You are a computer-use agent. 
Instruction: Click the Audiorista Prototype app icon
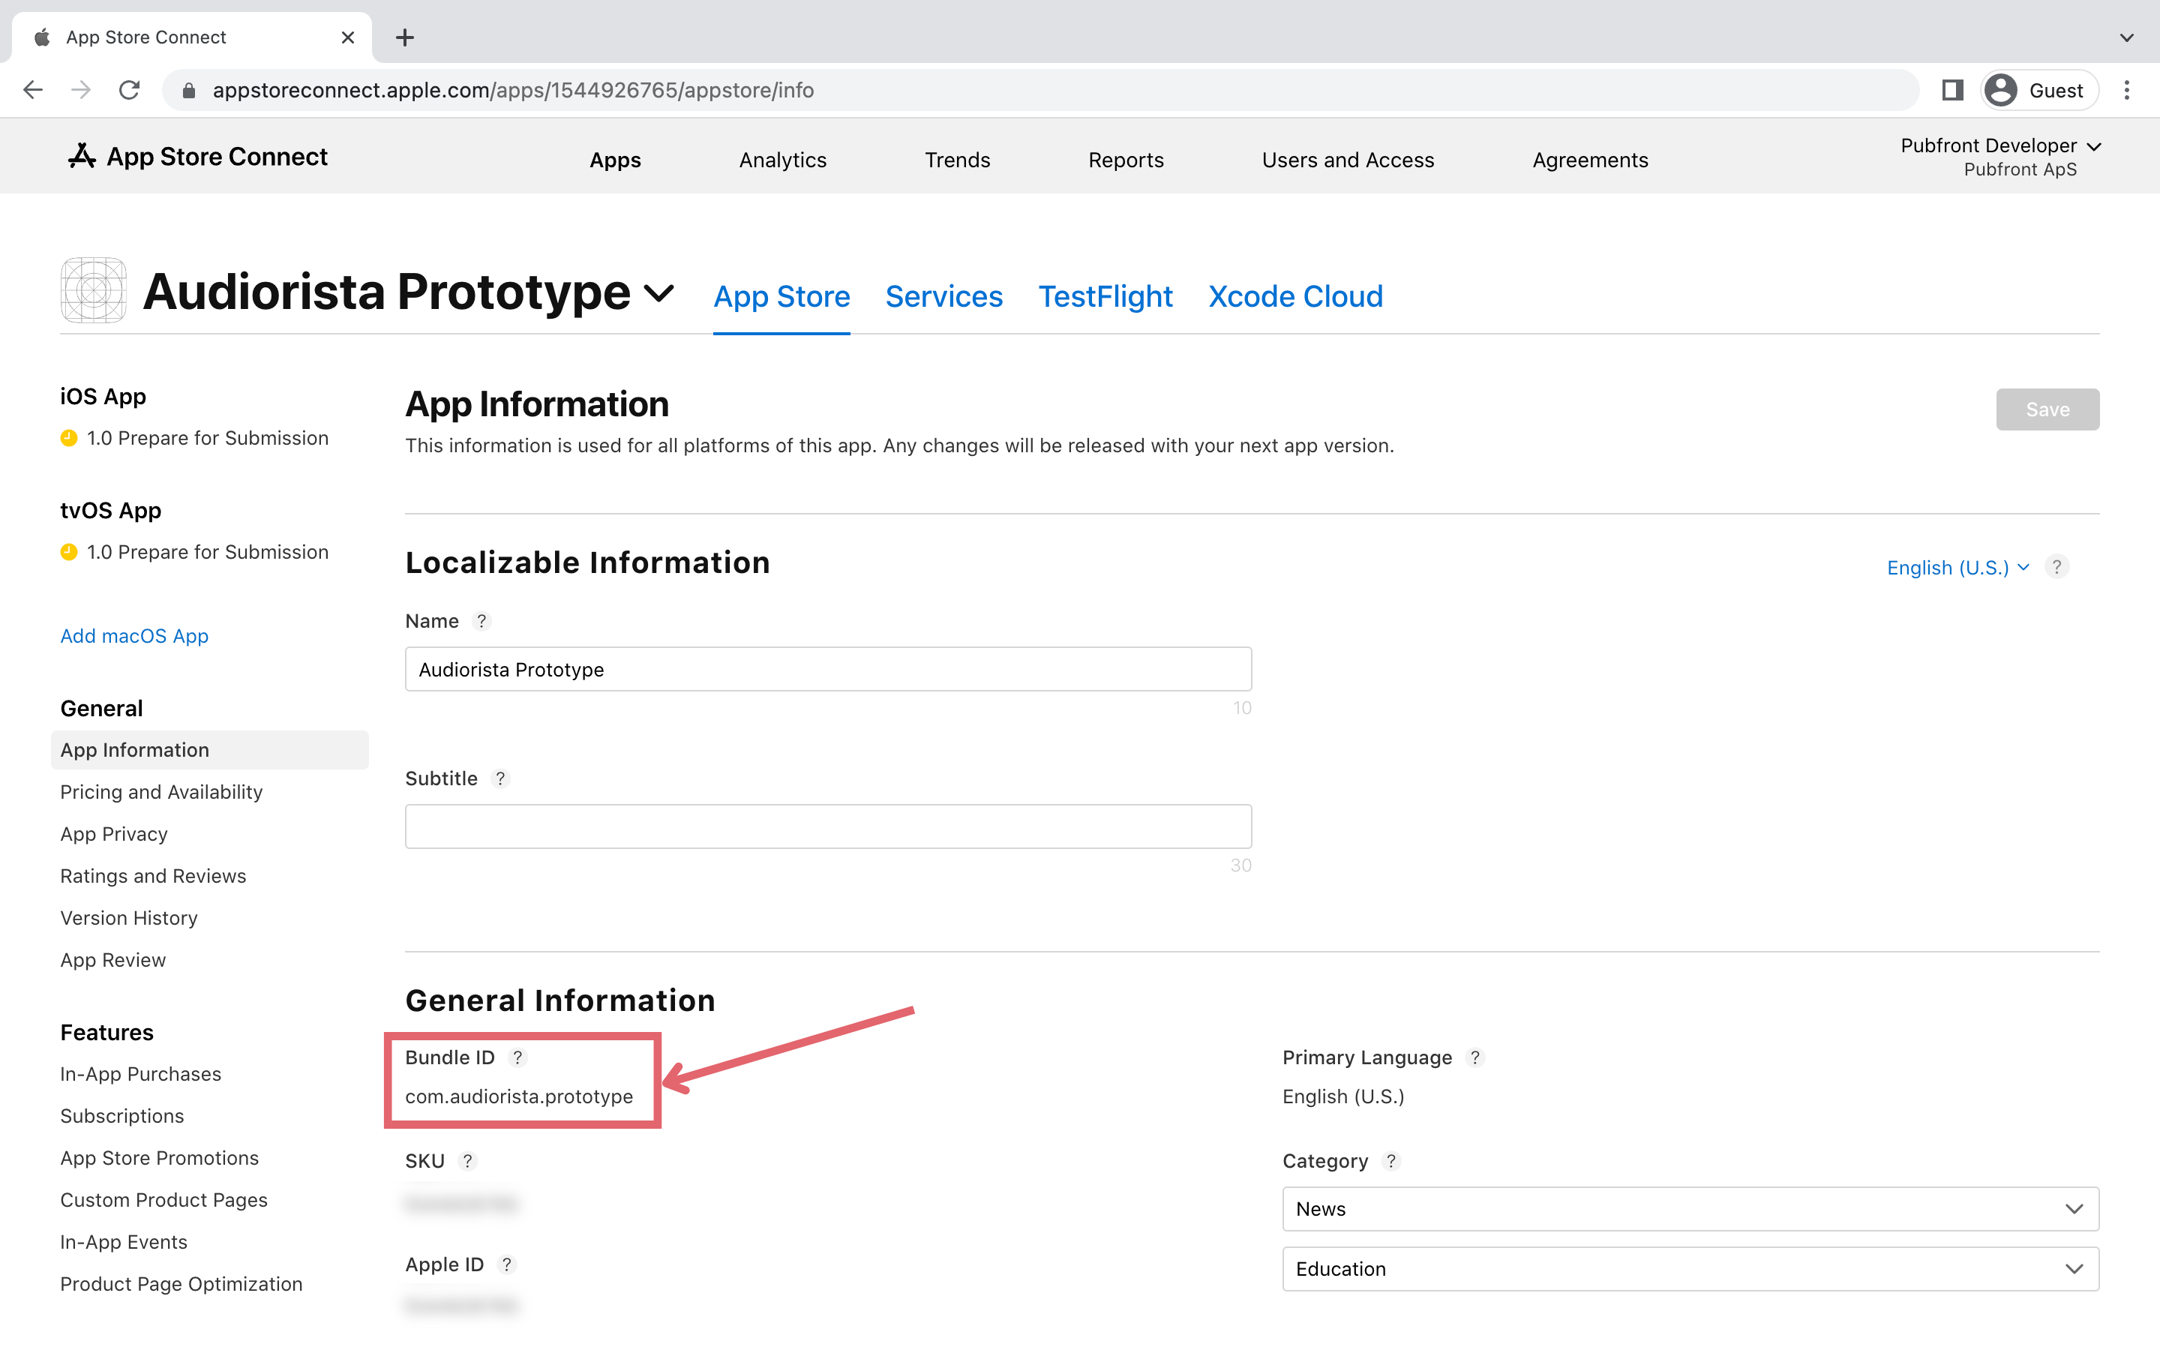(94, 290)
